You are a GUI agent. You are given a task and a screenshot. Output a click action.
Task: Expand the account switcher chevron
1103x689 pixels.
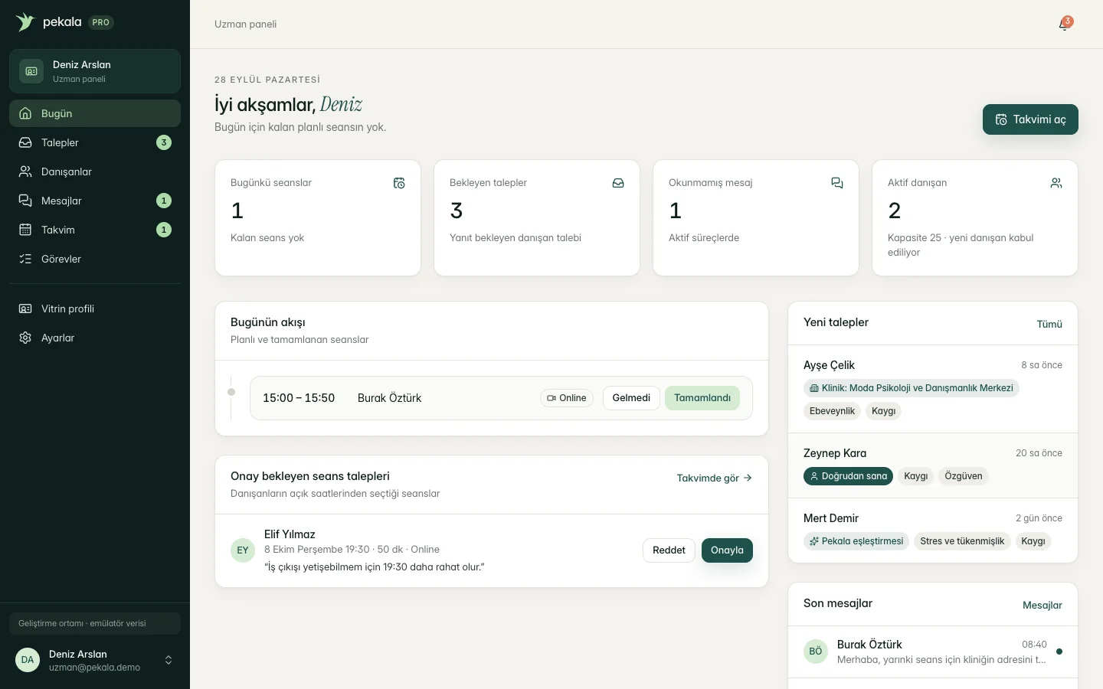169,660
